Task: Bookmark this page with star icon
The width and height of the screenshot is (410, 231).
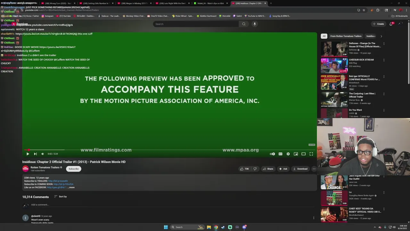Action: 364,10
